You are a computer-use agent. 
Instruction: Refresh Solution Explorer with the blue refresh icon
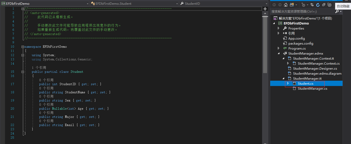pyautogui.click(x=318, y=5)
